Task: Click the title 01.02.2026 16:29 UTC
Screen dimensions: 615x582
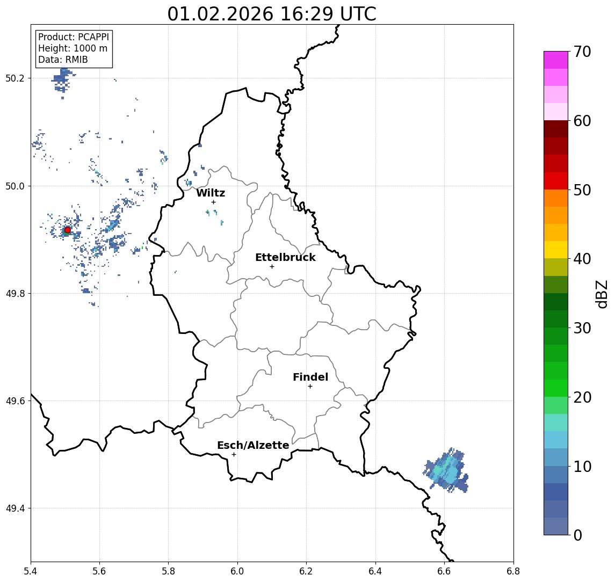Action: (x=272, y=14)
